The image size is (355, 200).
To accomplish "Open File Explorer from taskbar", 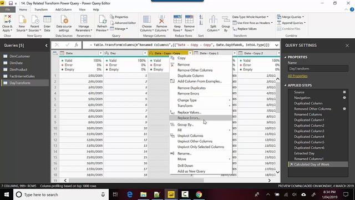I will [143, 194].
